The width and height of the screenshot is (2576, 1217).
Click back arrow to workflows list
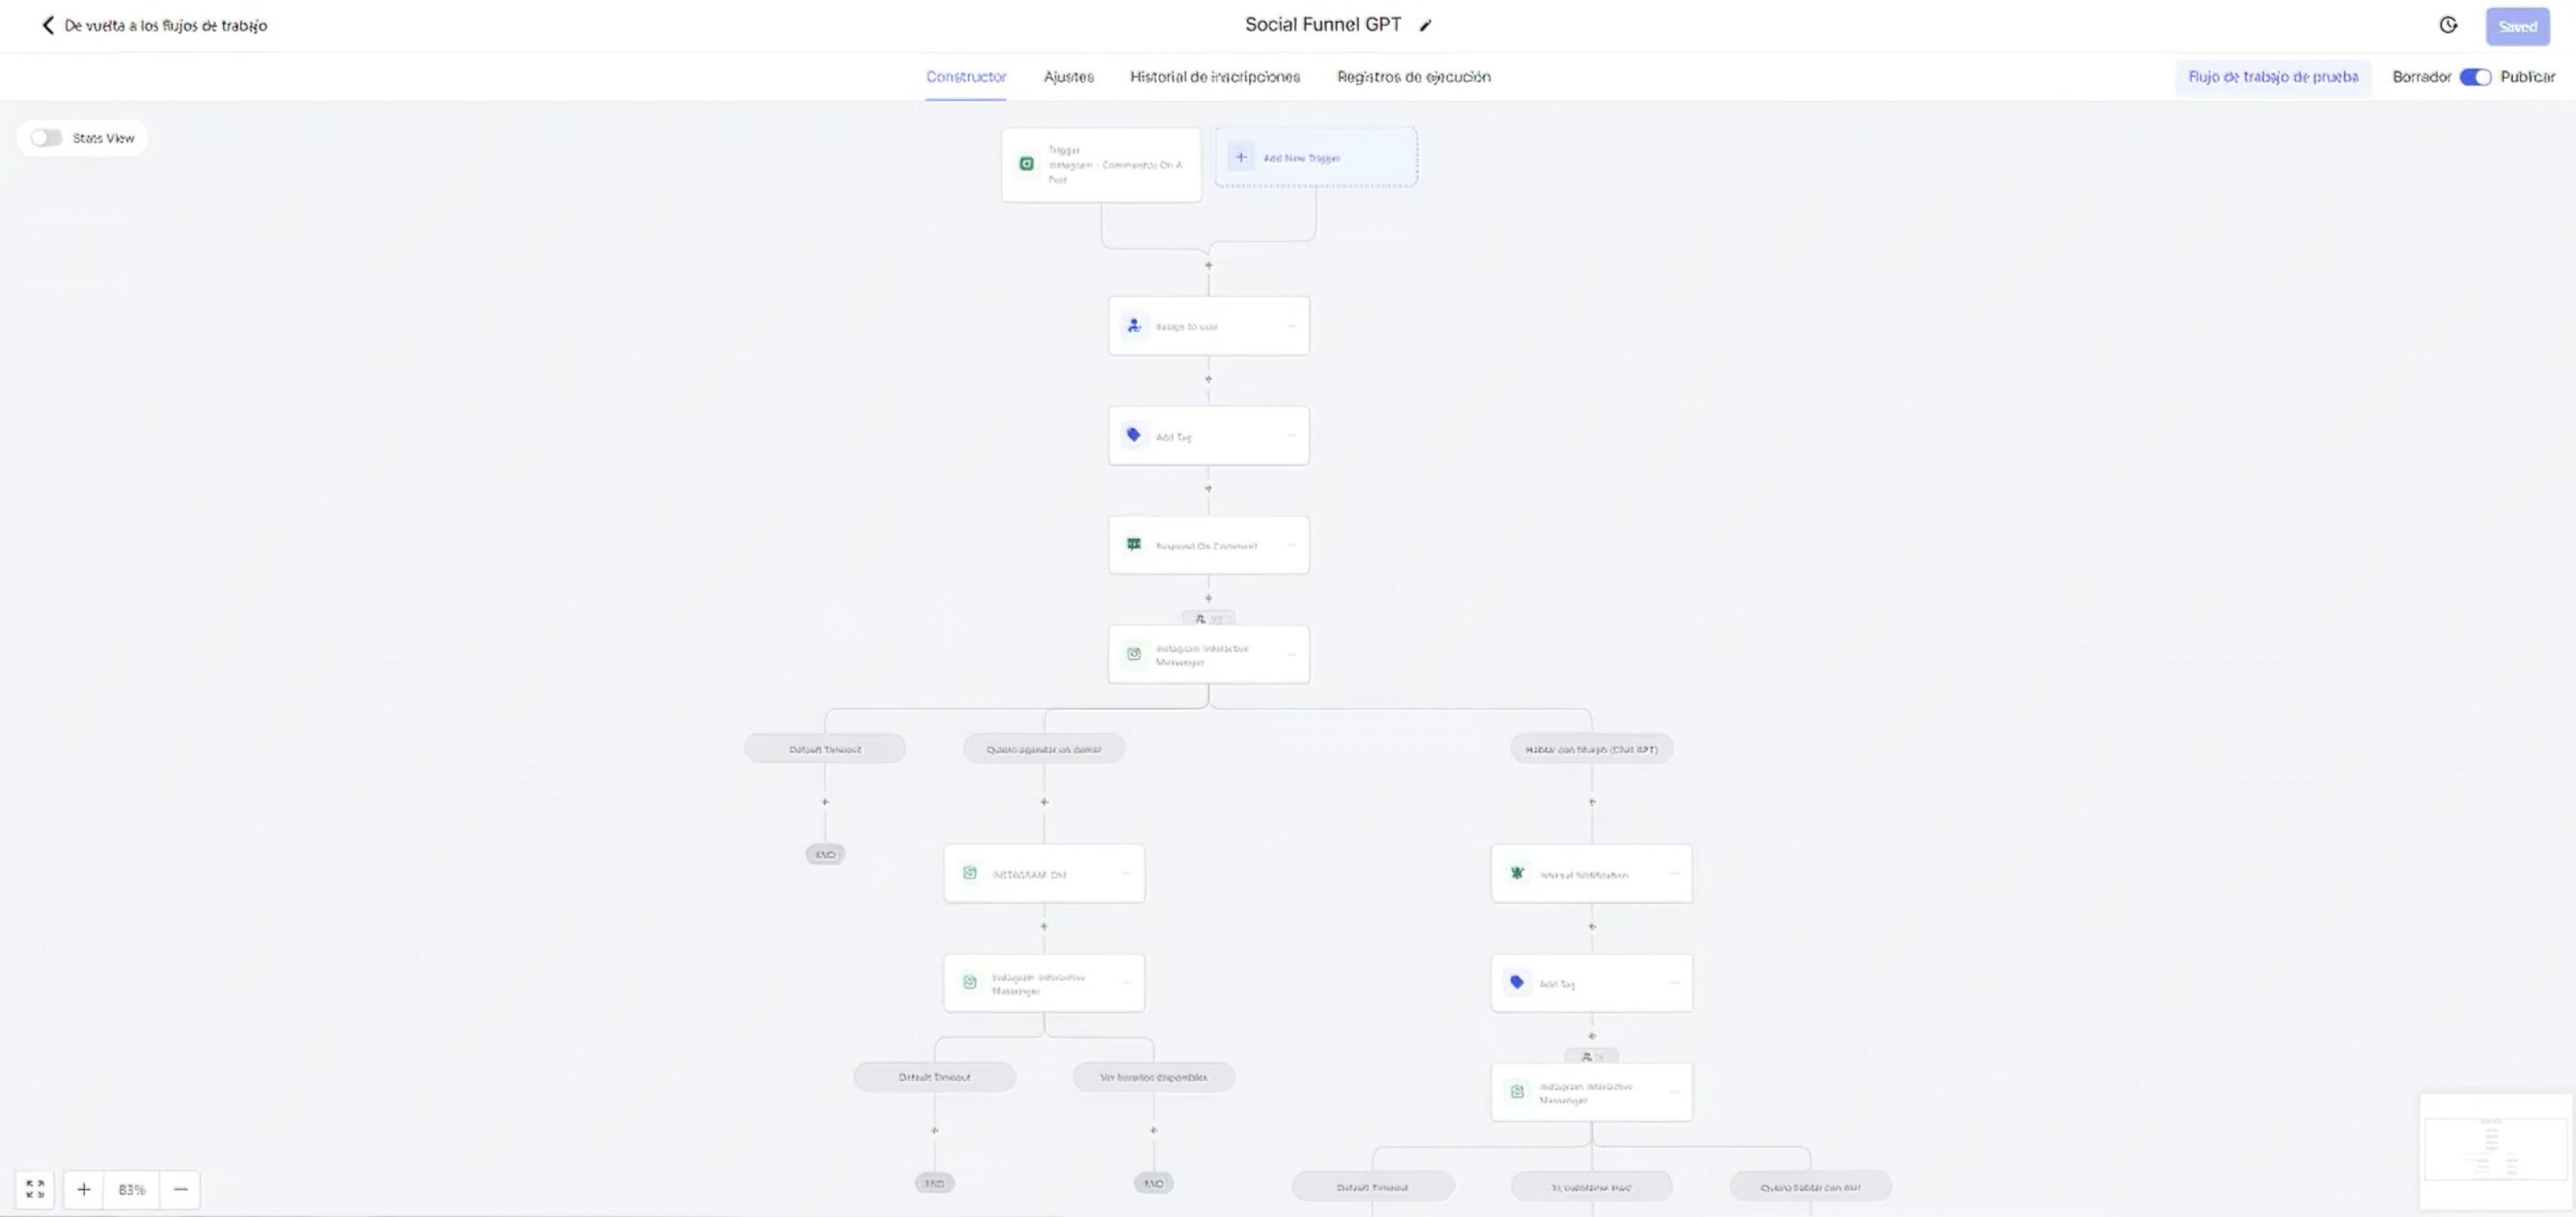tap(47, 25)
